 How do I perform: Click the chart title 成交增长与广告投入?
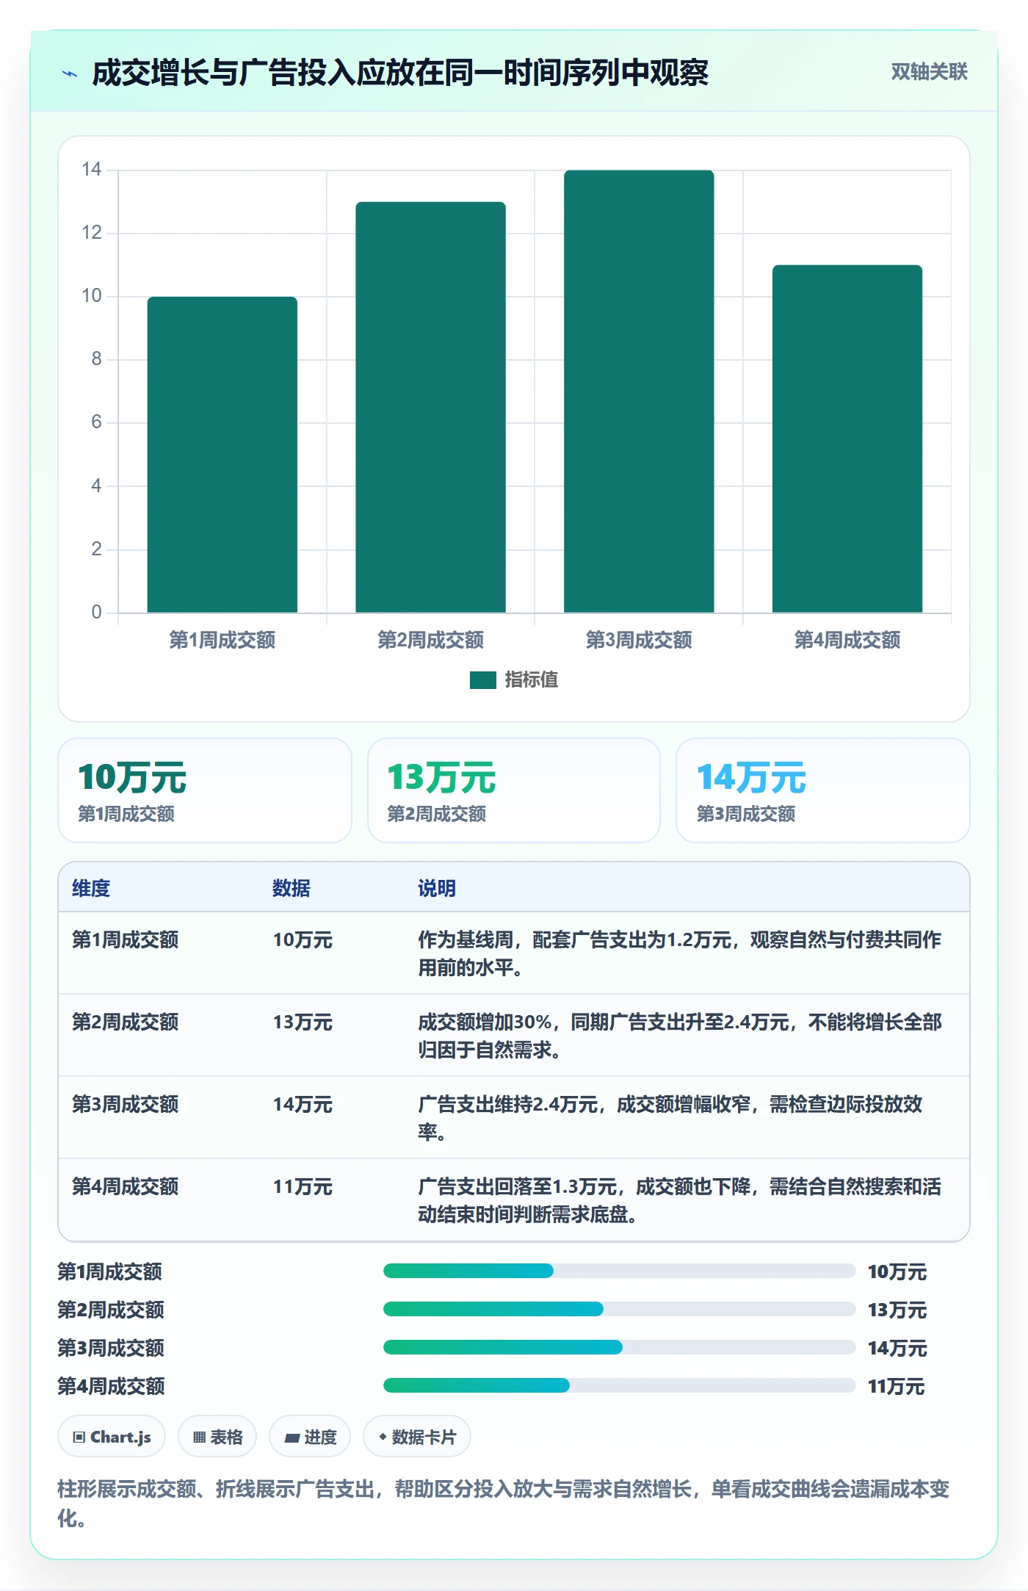(x=400, y=73)
